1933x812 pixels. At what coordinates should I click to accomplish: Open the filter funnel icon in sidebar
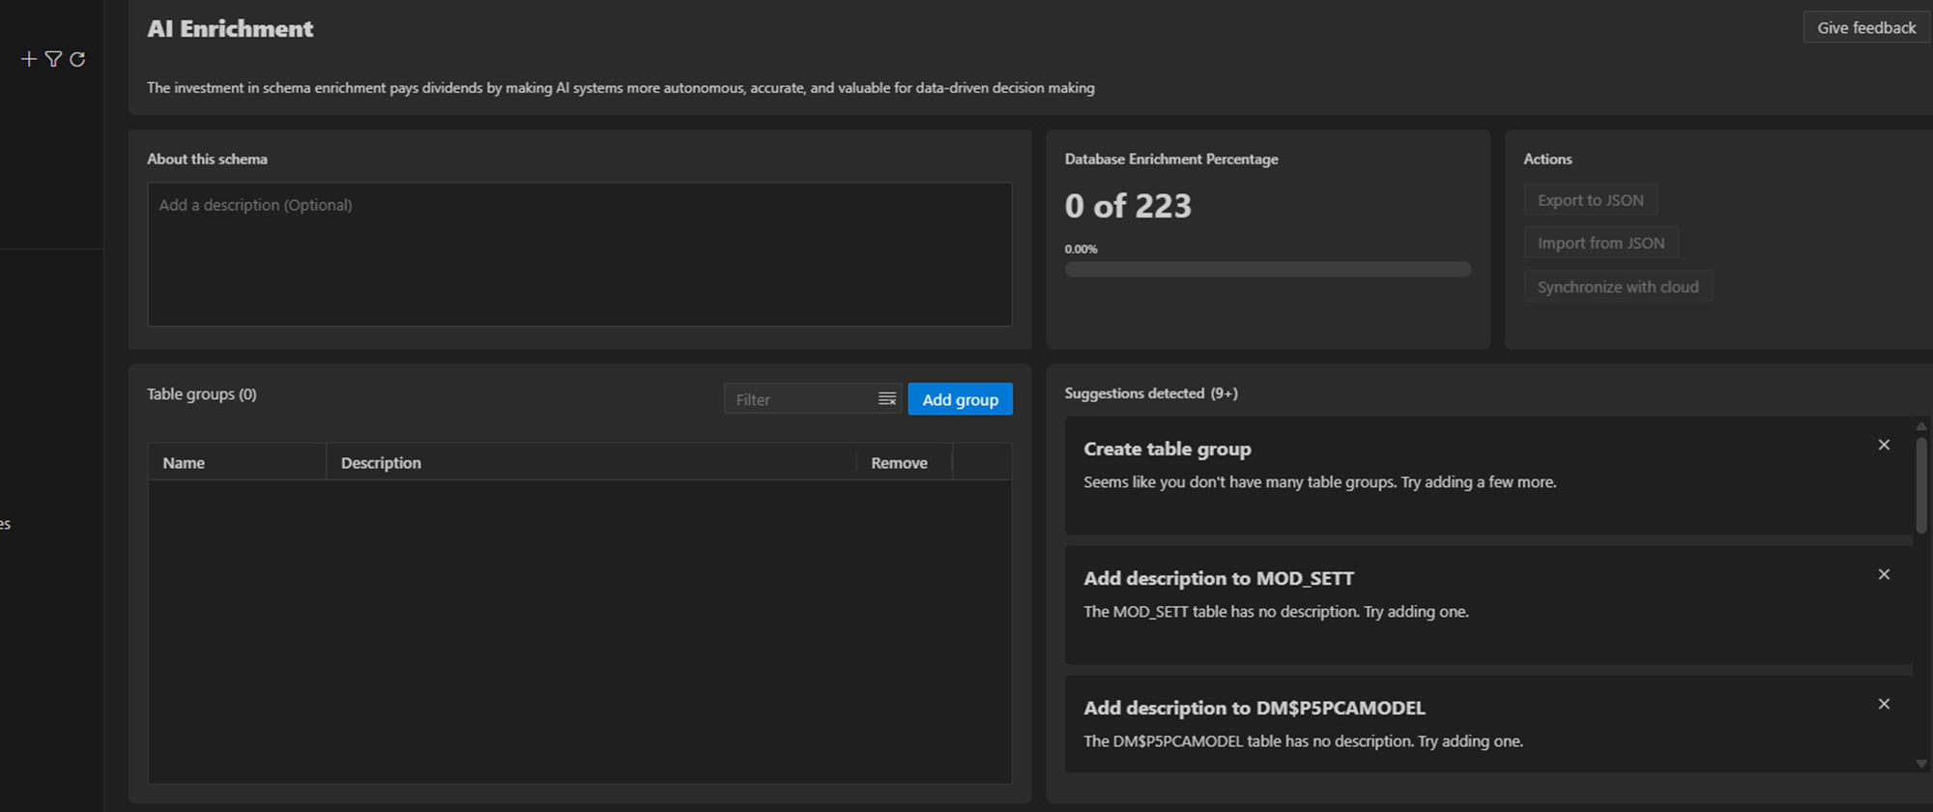pos(53,59)
